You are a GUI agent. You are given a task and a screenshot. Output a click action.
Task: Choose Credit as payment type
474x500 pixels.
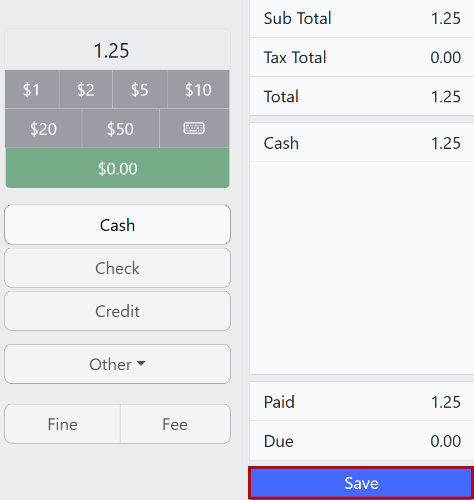point(118,311)
